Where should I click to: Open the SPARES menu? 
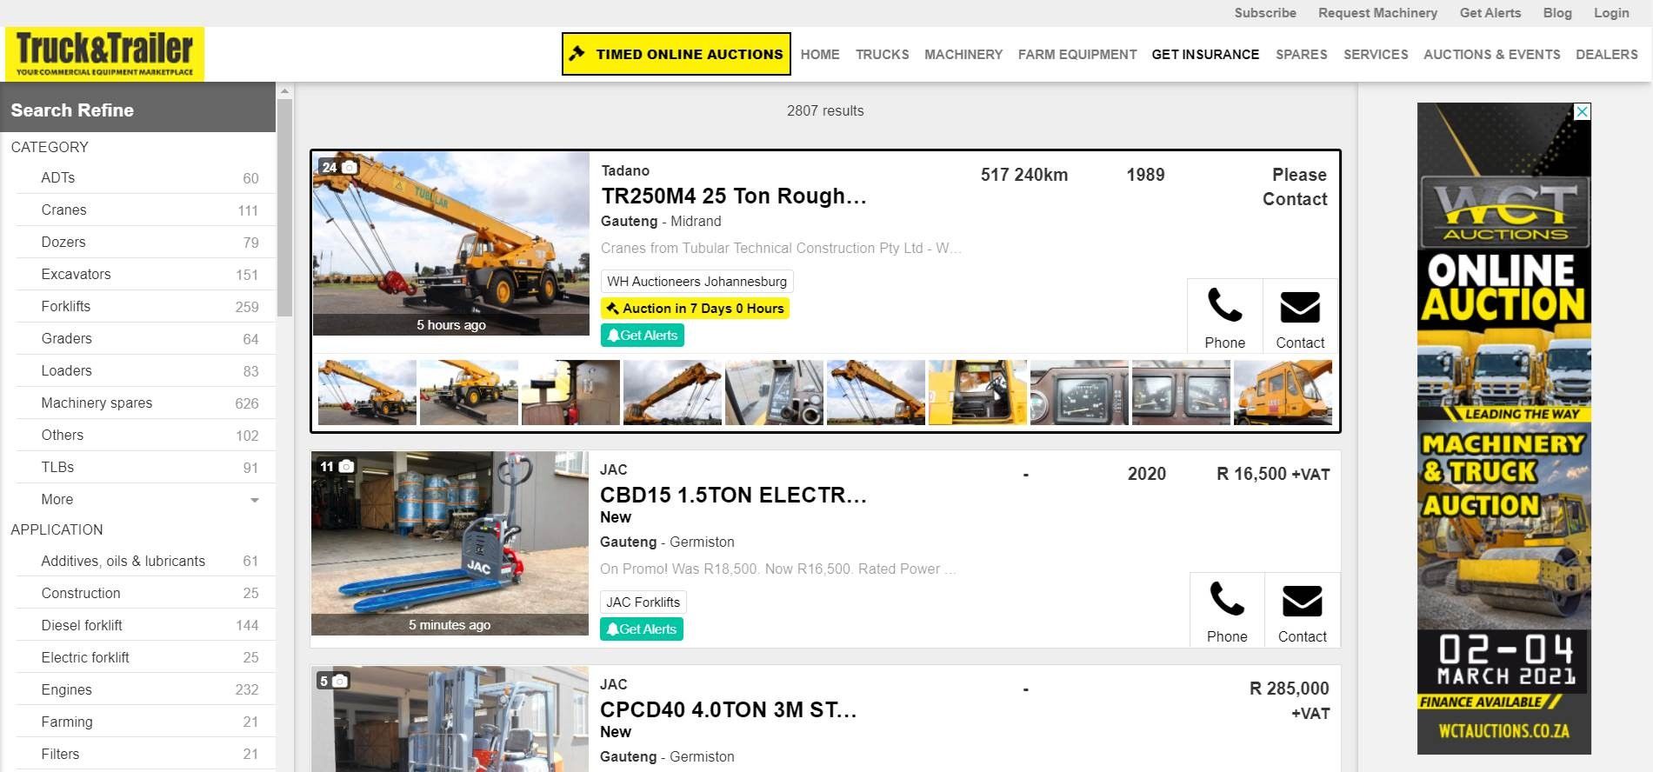point(1301,54)
